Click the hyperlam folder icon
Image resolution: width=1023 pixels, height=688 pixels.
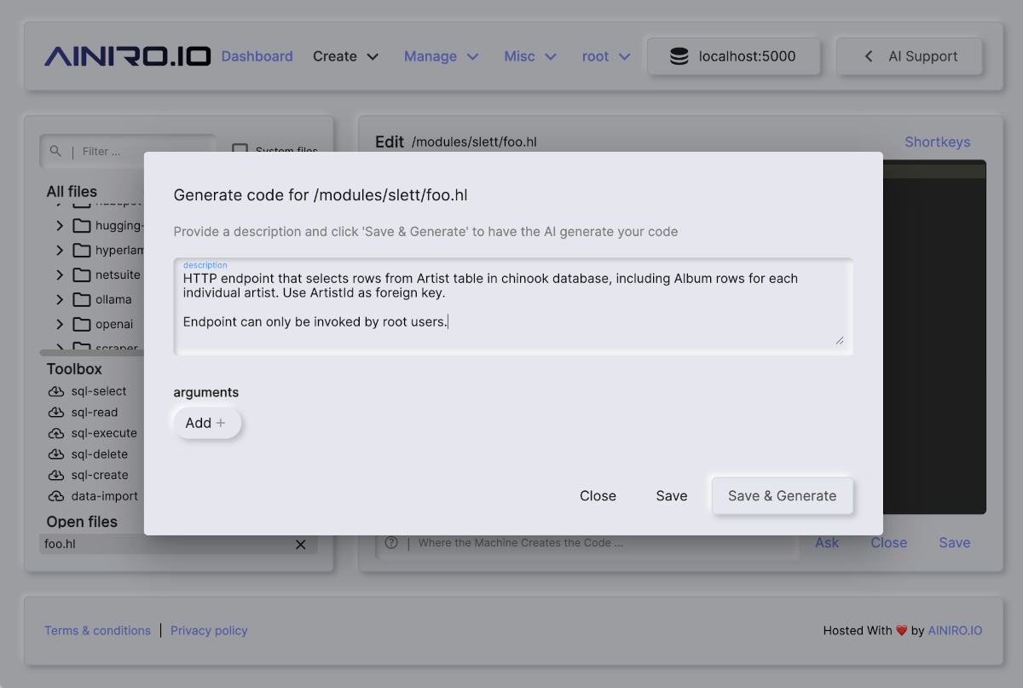[x=82, y=251]
